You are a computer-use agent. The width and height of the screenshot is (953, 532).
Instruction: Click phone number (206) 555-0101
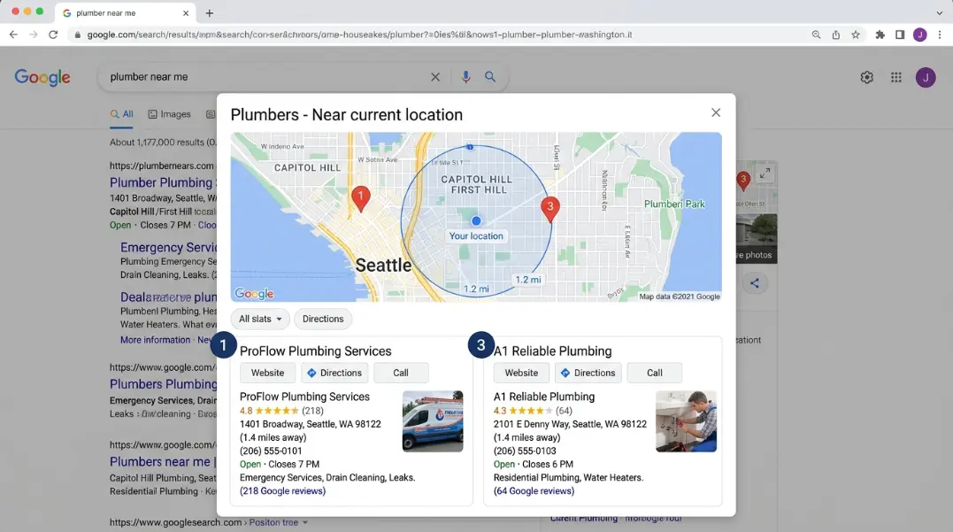pyautogui.click(x=271, y=451)
